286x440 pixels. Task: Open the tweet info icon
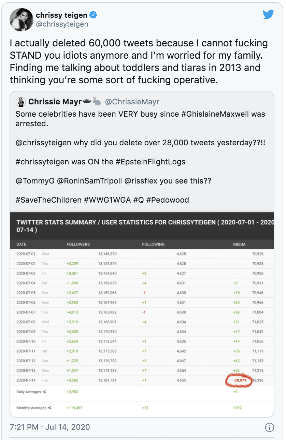point(269,427)
